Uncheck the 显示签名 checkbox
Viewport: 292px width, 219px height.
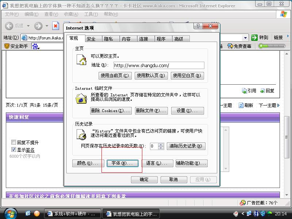(x=14, y=150)
